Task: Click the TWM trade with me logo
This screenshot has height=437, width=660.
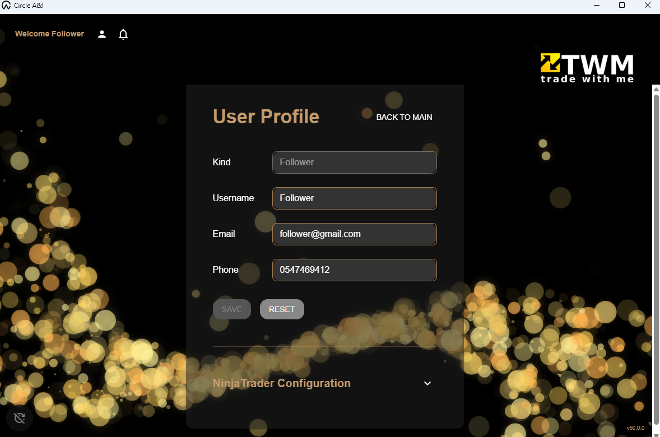Action: click(x=586, y=66)
